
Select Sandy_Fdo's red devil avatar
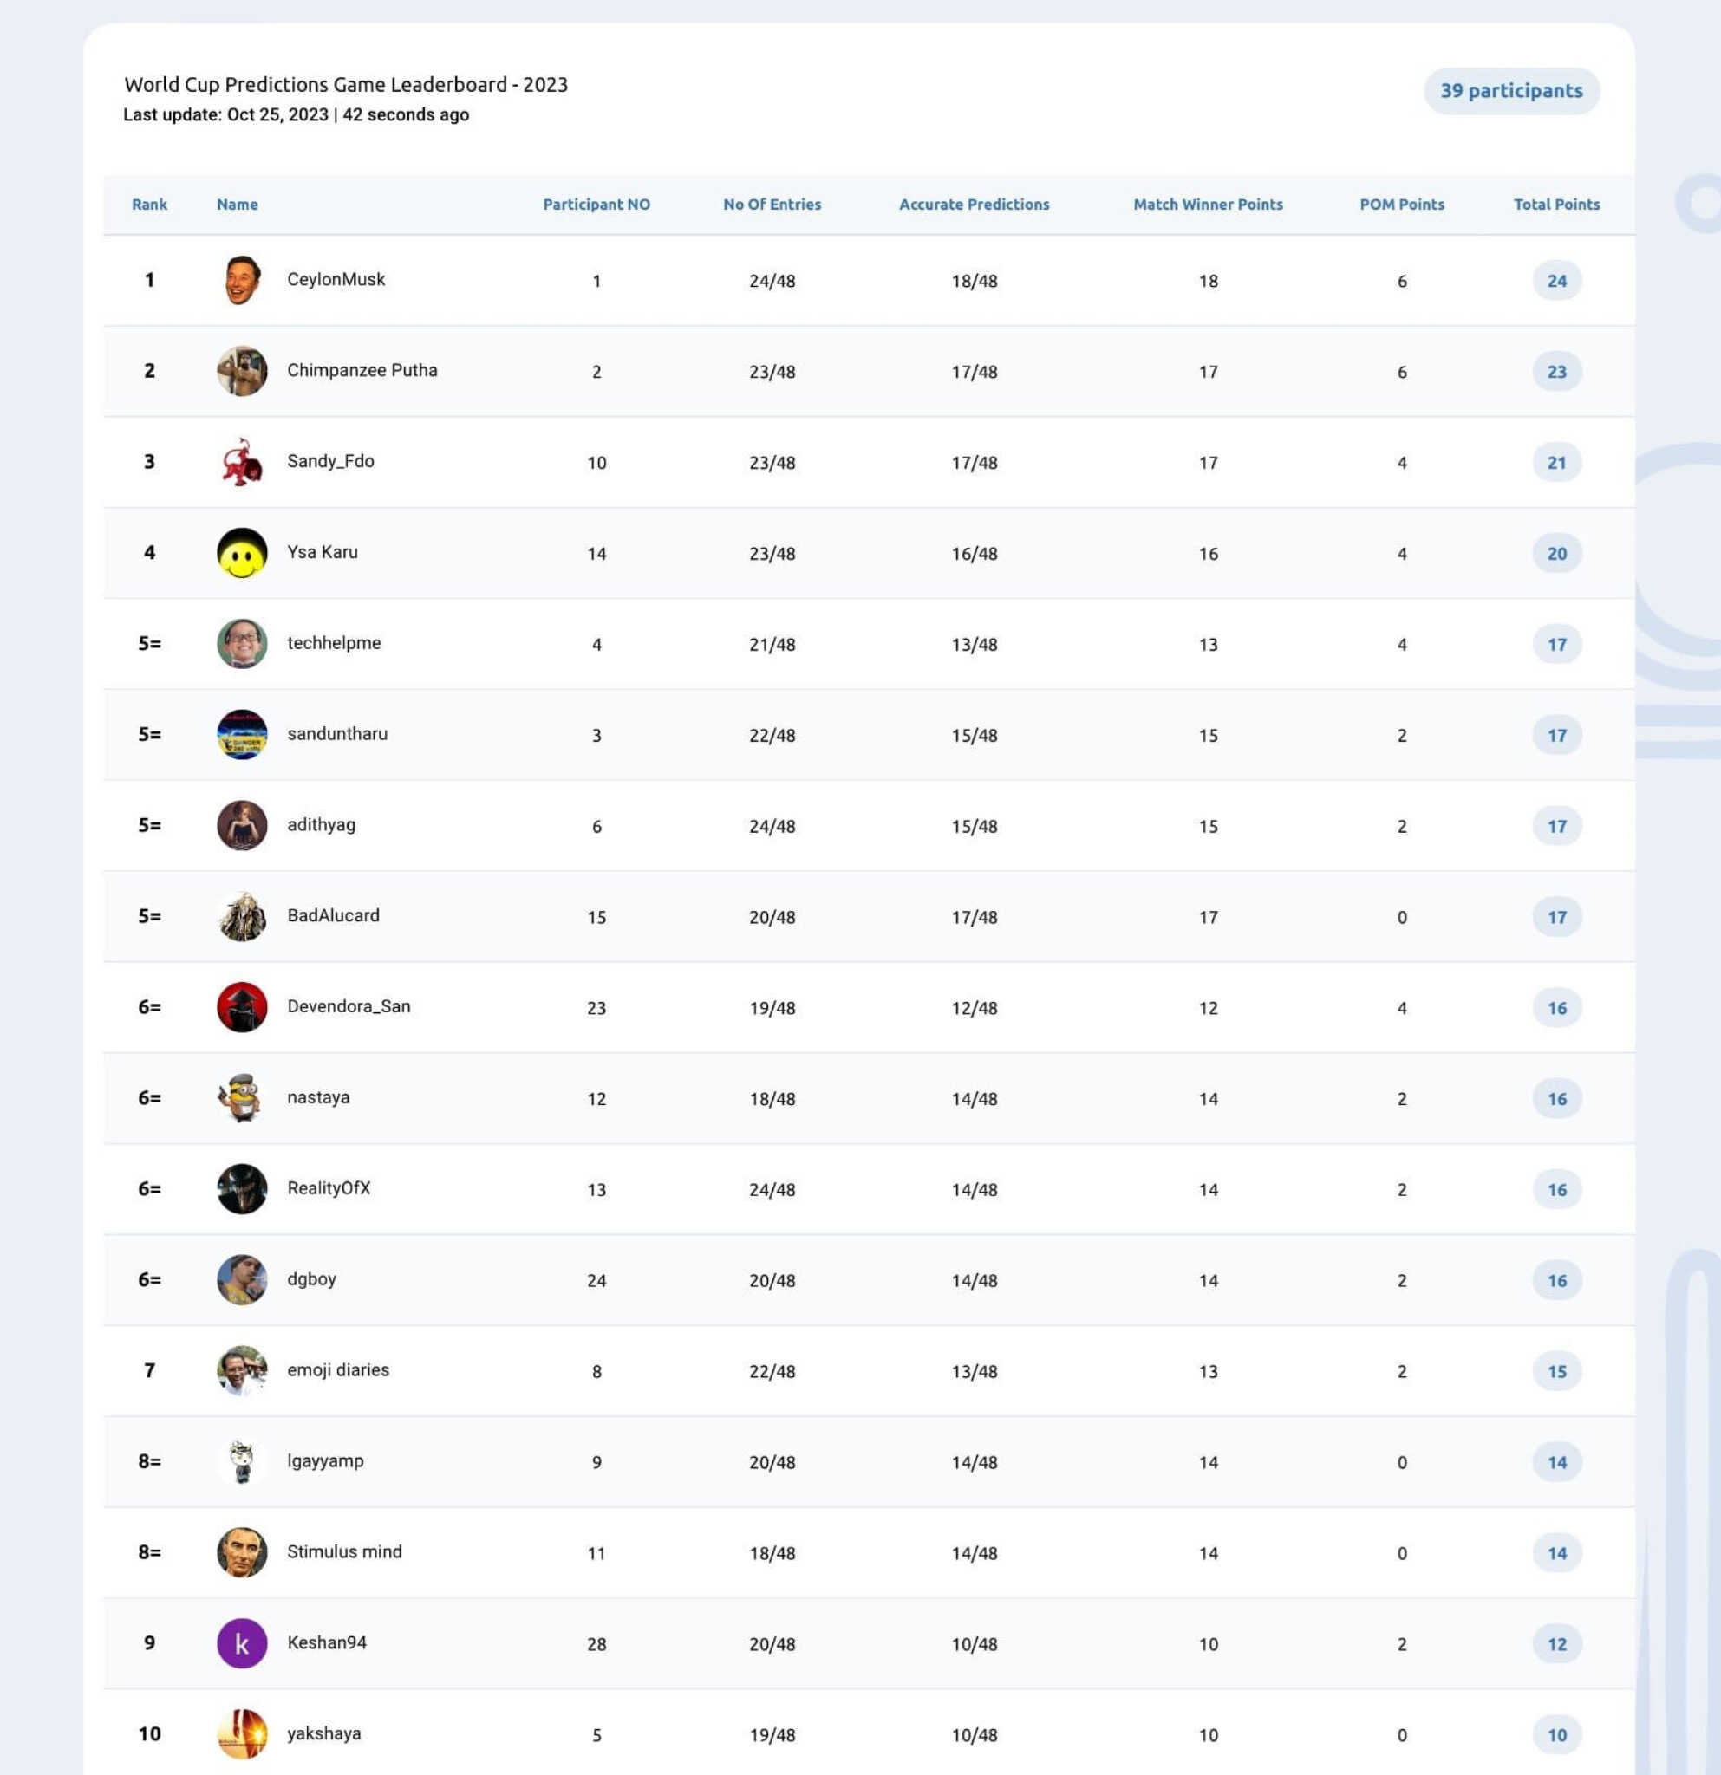coord(242,462)
